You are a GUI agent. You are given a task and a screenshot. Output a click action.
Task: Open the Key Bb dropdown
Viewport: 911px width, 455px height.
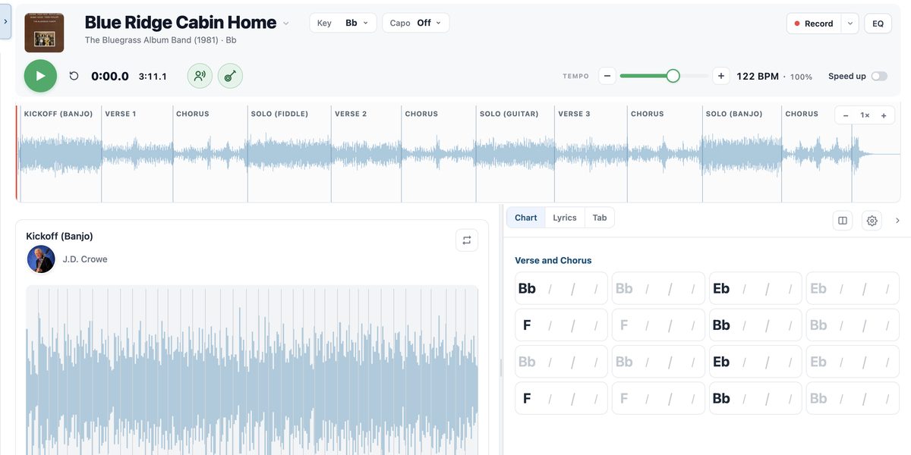click(343, 23)
